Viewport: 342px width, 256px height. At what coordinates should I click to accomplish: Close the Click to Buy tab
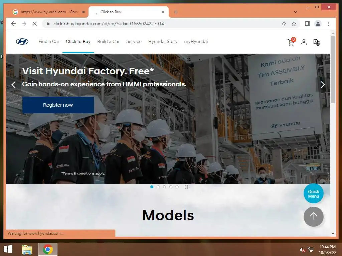[x=163, y=12]
